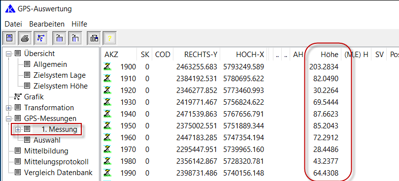Click the database compare toolbar icon
This screenshot has height=181, width=399.
point(94,38)
